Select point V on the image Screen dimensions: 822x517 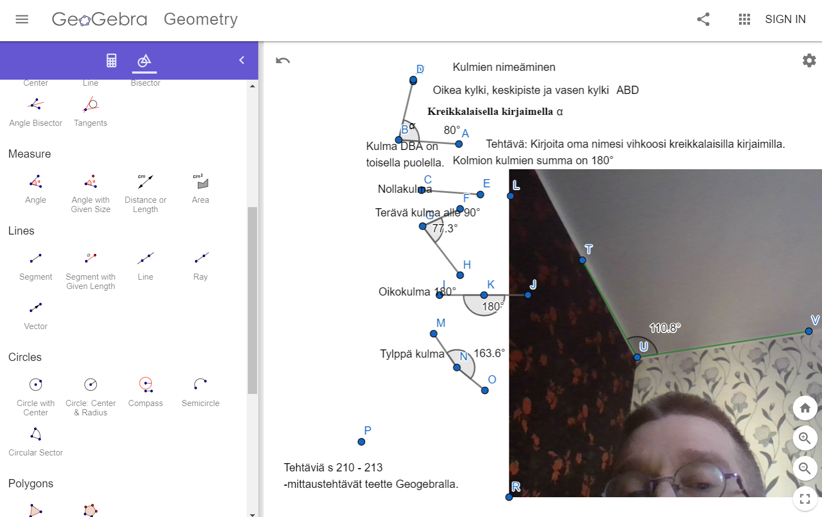click(809, 331)
